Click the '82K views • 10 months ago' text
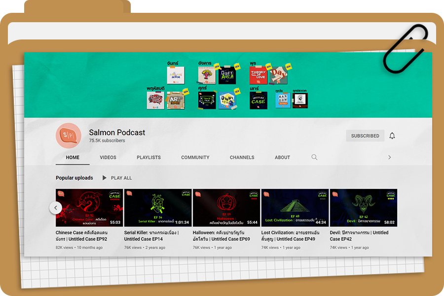This screenshot has width=444, height=296. 79,248
